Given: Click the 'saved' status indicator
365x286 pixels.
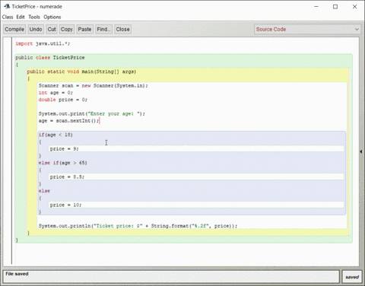Looking at the screenshot, I should coord(352,277).
